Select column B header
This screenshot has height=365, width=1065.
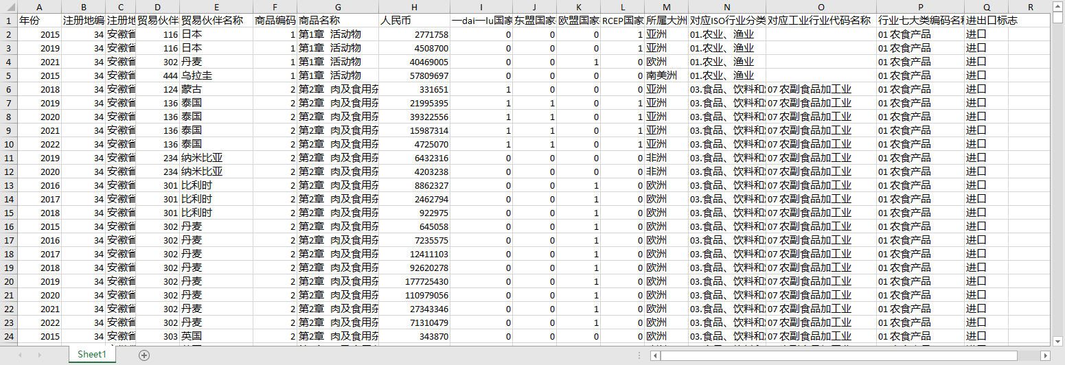[83, 7]
